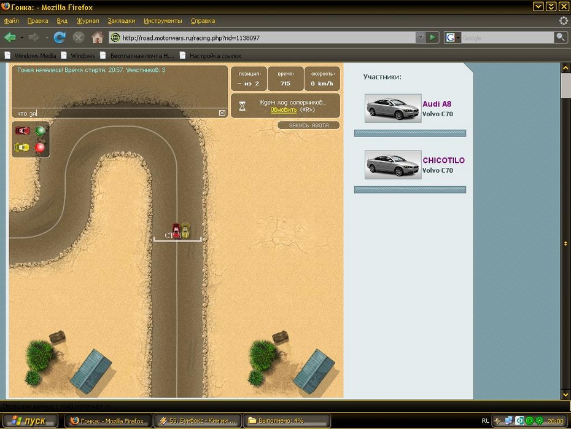This screenshot has height=429, width=571.
Task: Select the red car icon in legend
Action: pyautogui.click(x=23, y=130)
